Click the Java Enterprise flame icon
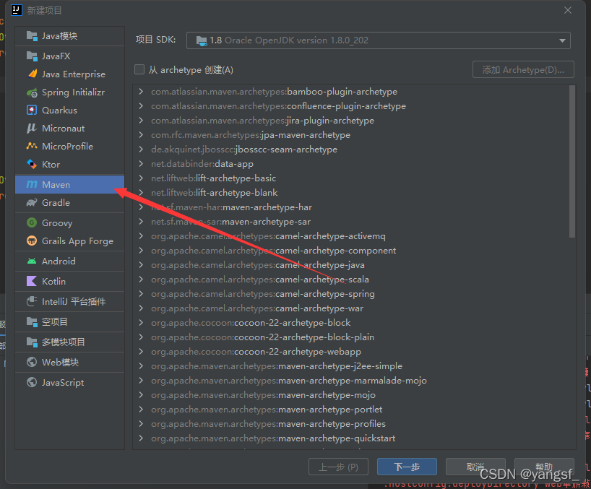 32,74
